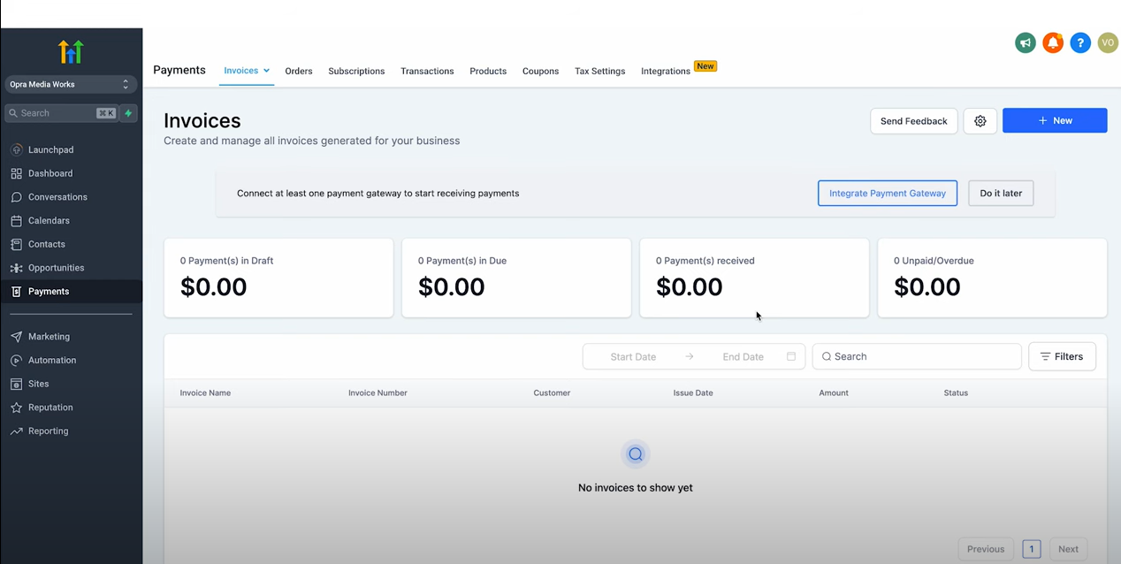This screenshot has height=564, width=1121.
Task: Click the green lightning bolt quick-action icon
Action: (x=128, y=113)
